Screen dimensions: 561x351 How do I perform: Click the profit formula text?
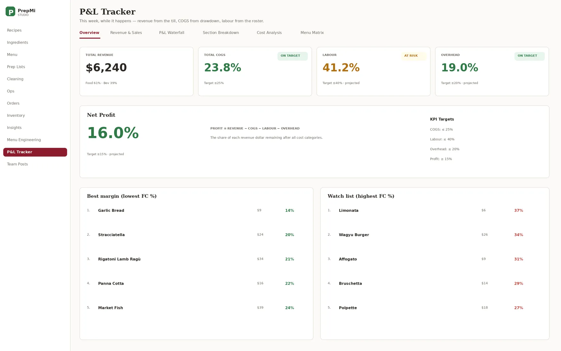point(255,129)
